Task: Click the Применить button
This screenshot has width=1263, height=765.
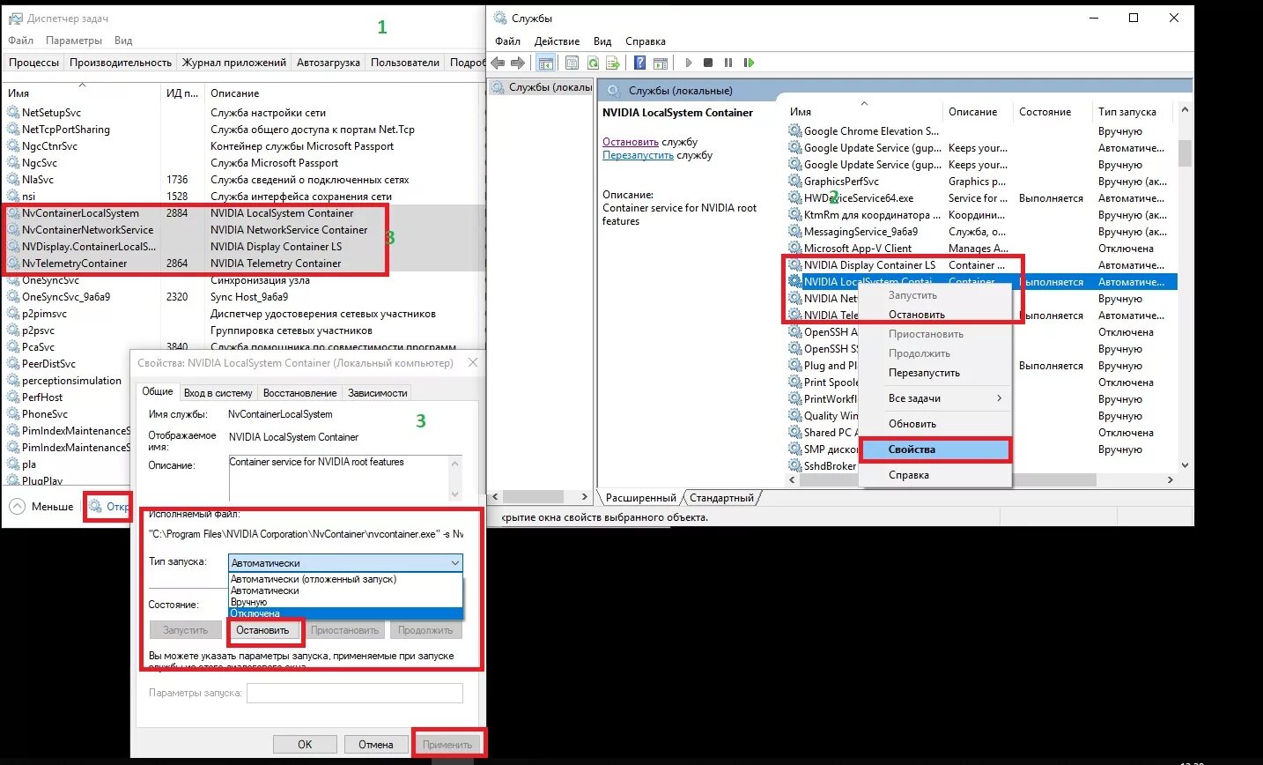Action: point(447,745)
